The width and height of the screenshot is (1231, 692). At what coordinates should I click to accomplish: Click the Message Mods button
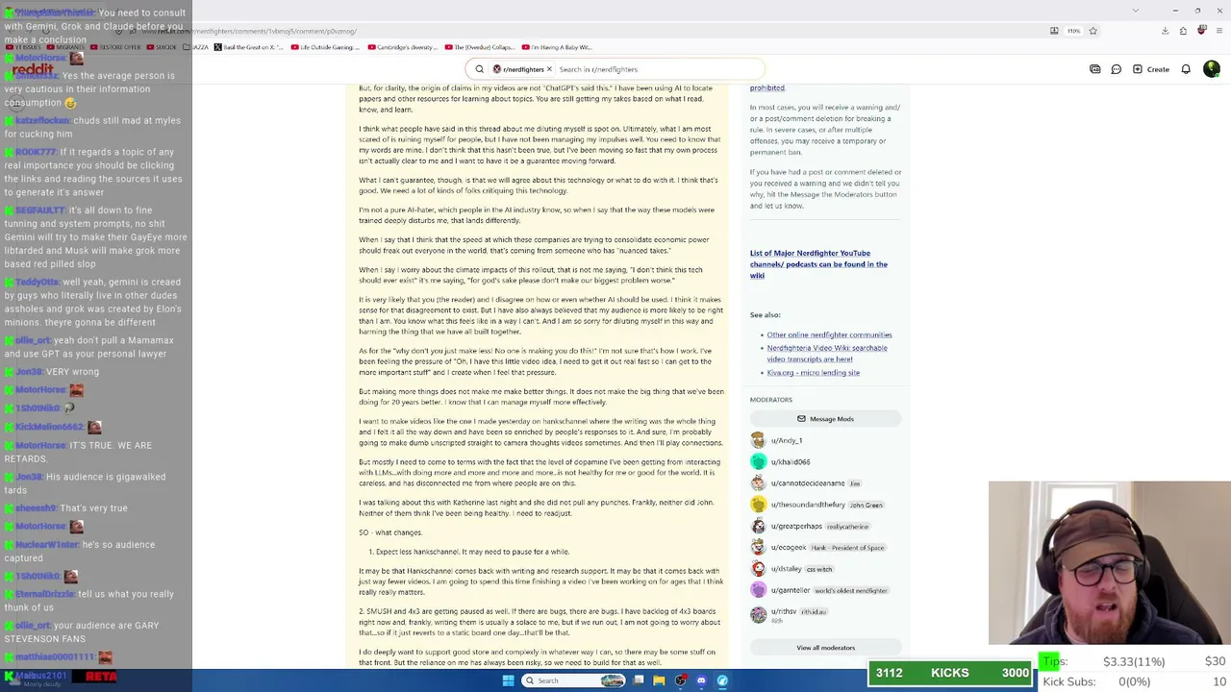pyautogui.click(x=825, y=419)
